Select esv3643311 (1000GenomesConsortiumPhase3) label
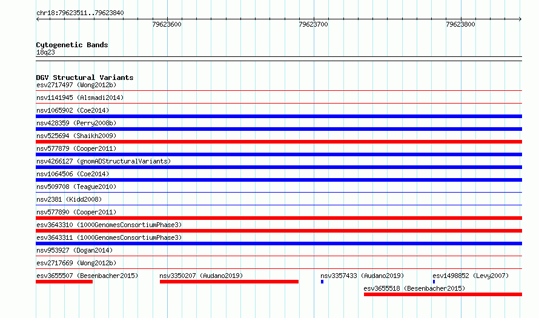 click(x=109, y=237)
